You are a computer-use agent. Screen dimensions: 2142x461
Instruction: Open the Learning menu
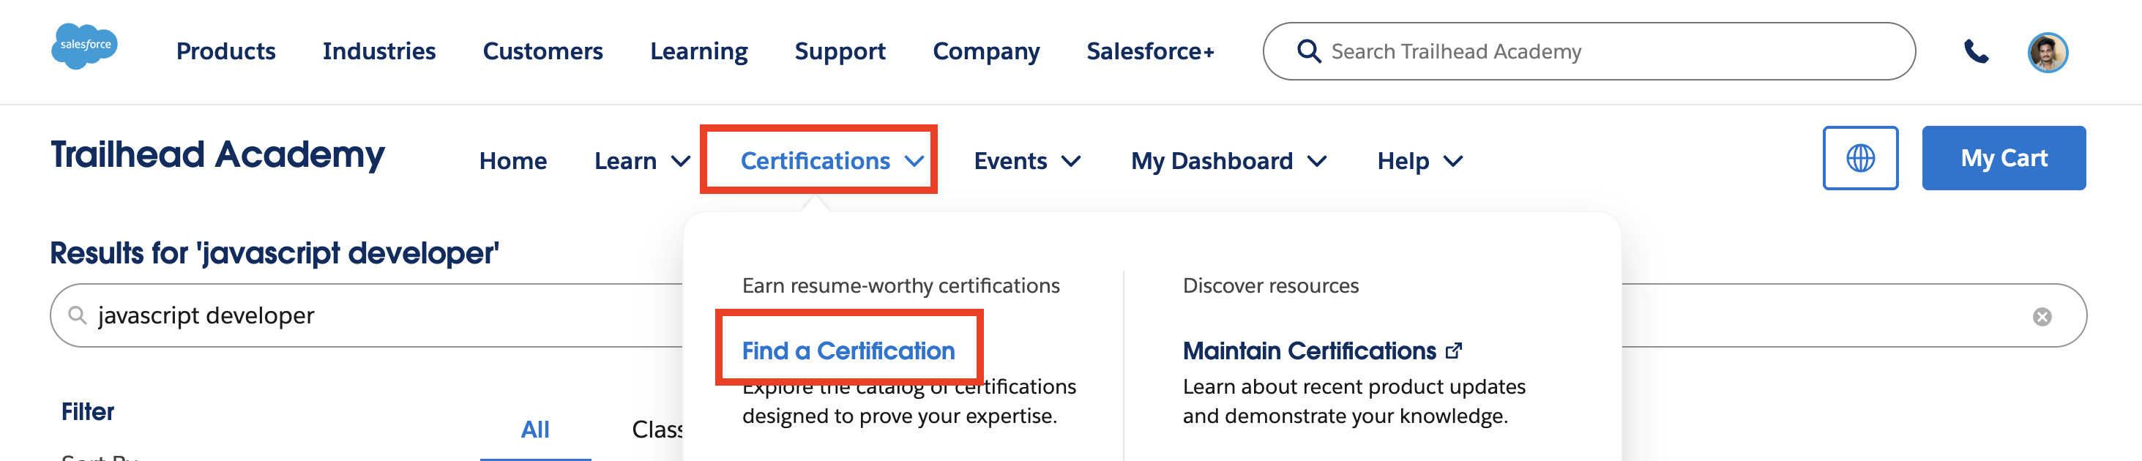pyautogui.click(x=698, y=51)
